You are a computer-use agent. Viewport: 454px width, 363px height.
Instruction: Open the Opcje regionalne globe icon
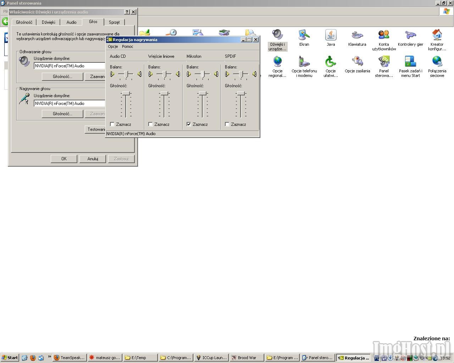tap(277, 61)
